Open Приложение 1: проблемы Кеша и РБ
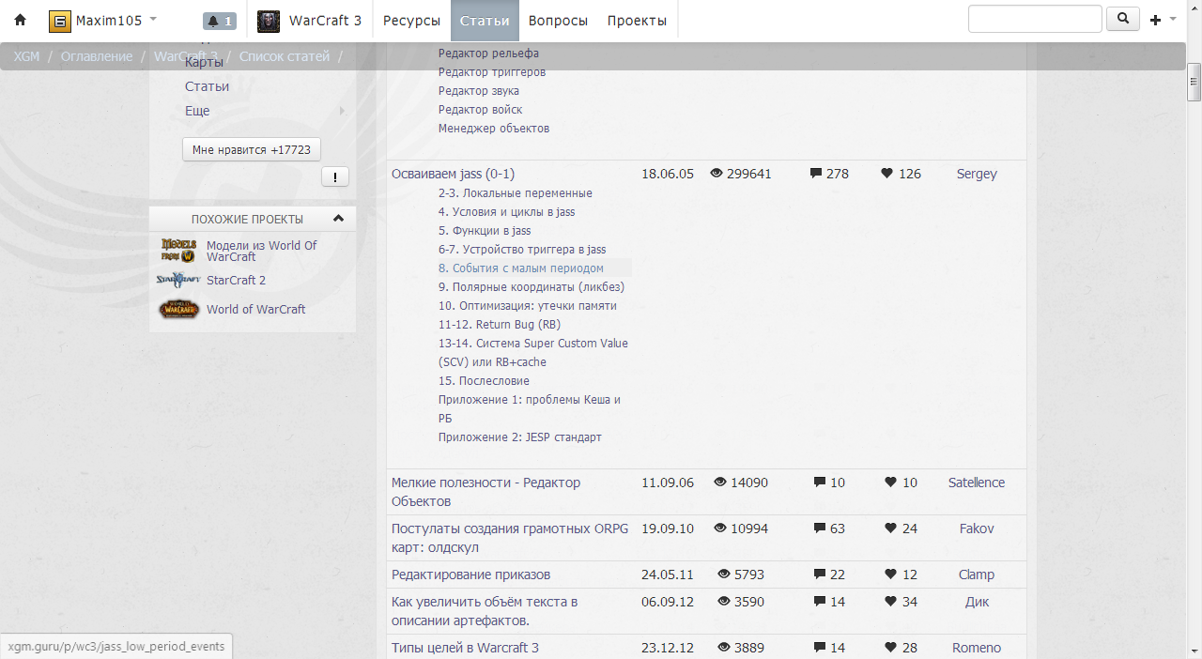 point(530,409)
